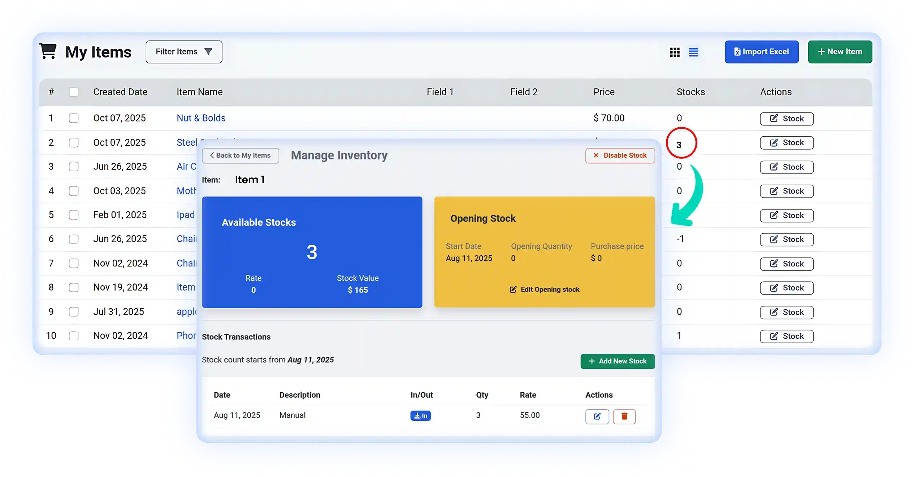Select the Stocks column header
914x477 pixels.
coord(690,92)
